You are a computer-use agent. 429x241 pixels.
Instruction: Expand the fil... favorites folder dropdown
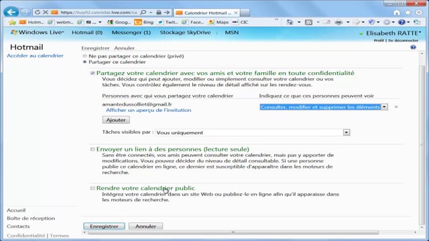(100, 22)
